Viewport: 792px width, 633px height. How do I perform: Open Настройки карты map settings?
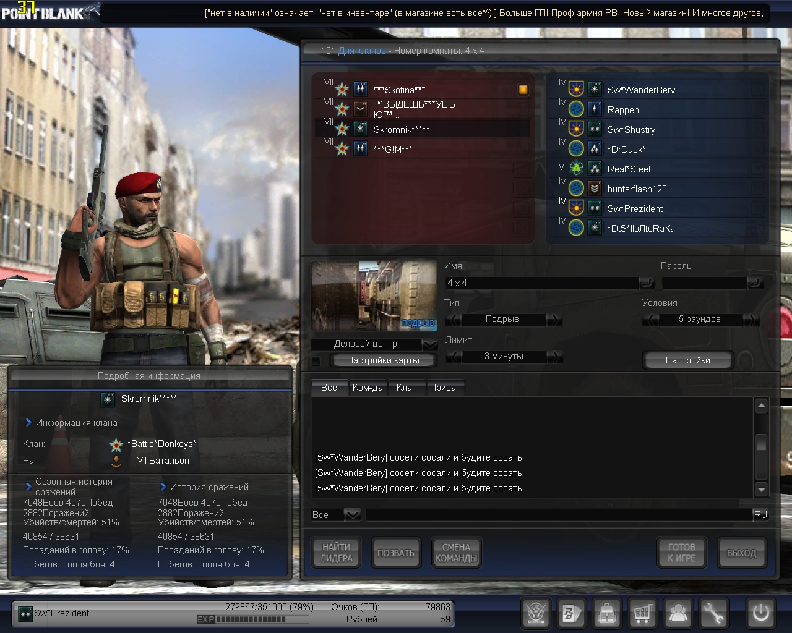(x=383, y=360)
